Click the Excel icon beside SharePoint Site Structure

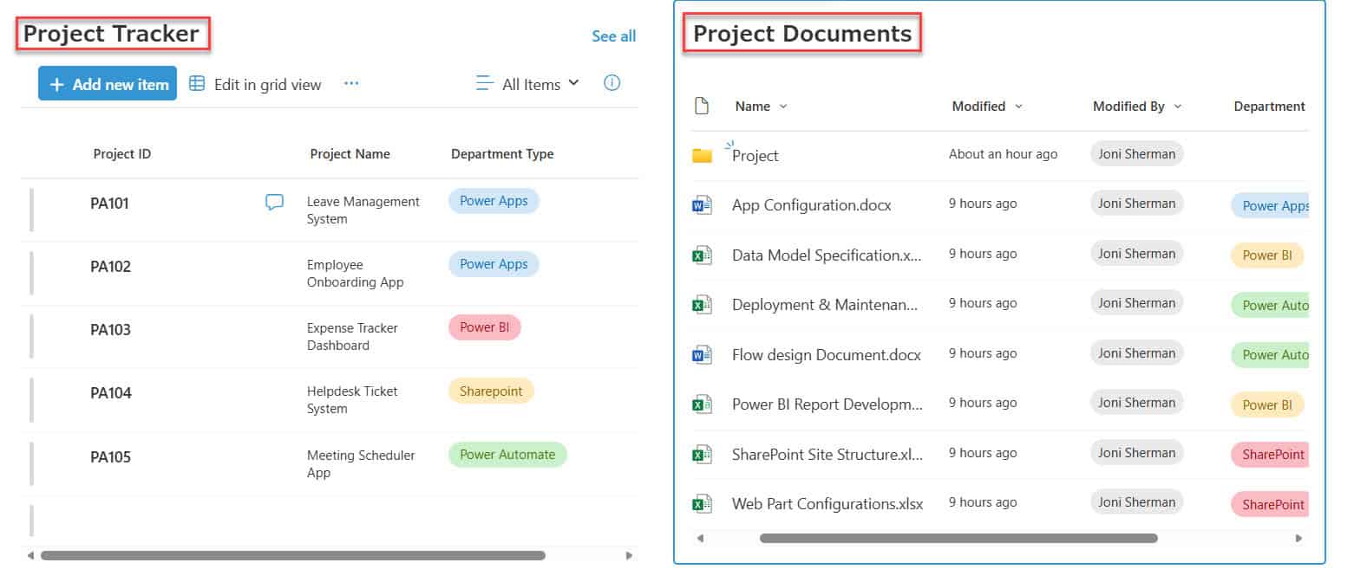point(701,453)
